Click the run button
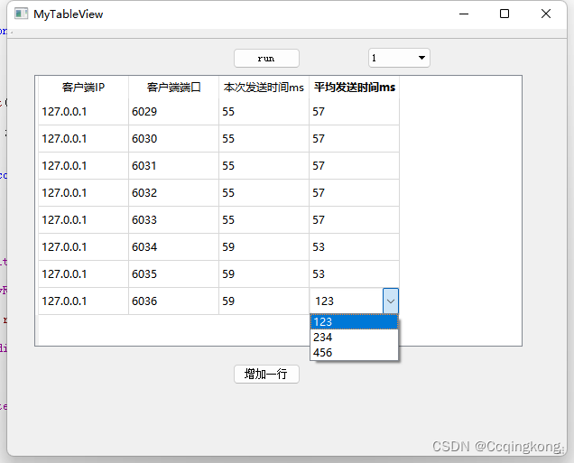 coord(266,58)
